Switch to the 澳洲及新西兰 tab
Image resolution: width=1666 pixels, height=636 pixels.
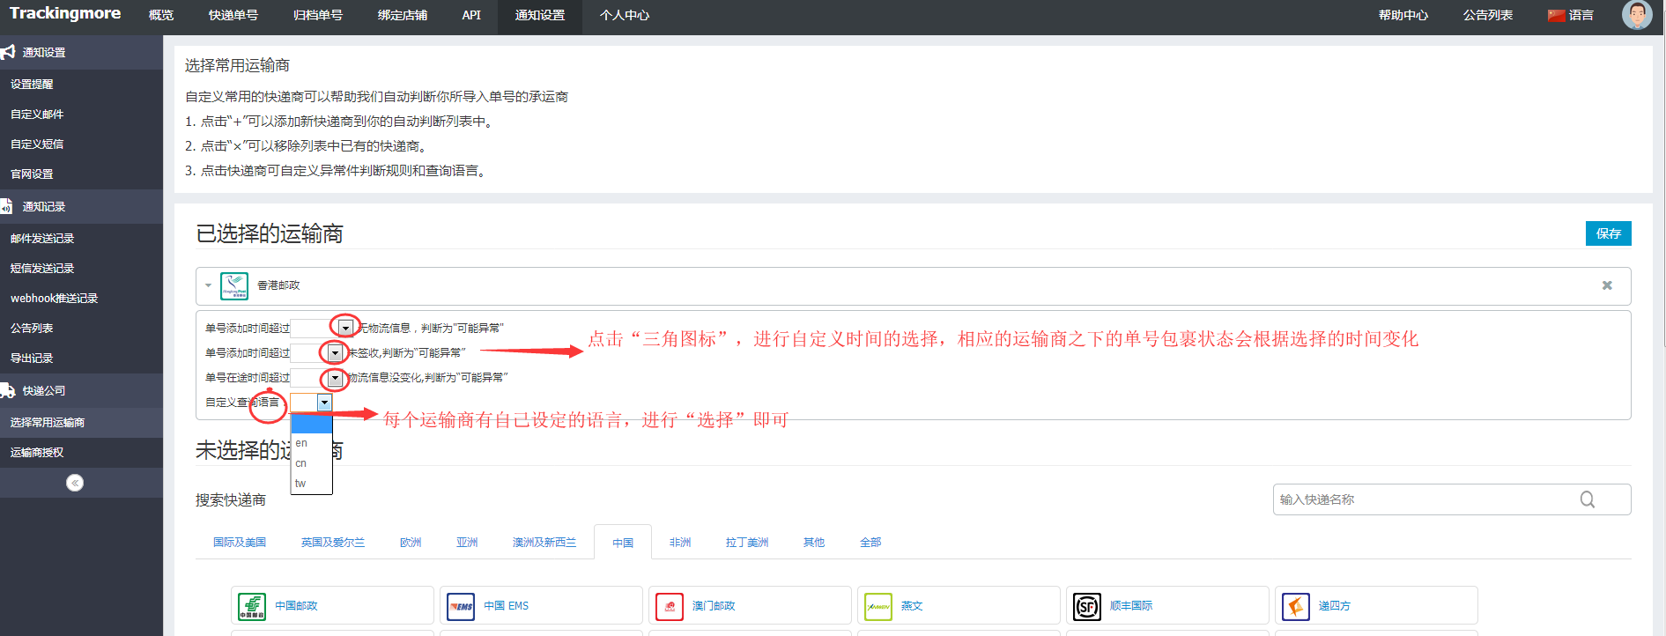tap(544, 543)
